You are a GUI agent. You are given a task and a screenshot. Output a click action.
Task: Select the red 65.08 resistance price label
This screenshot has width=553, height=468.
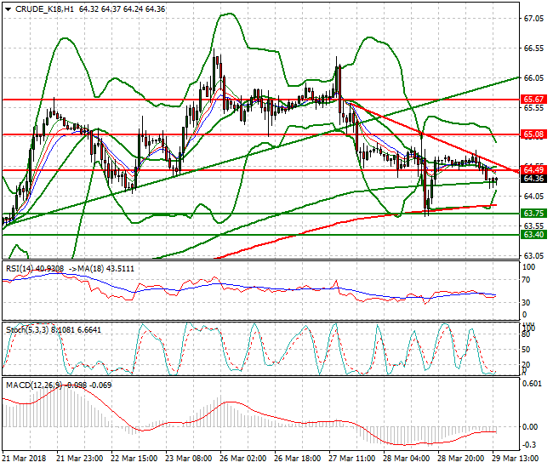click(x=533, y=134)
